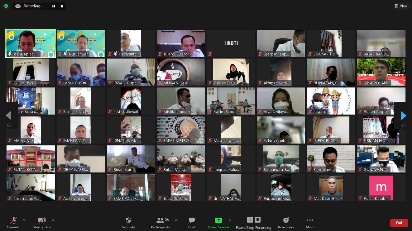
Task: Expand audio options arrow beside Unmute
Action: tap(23, 220)
